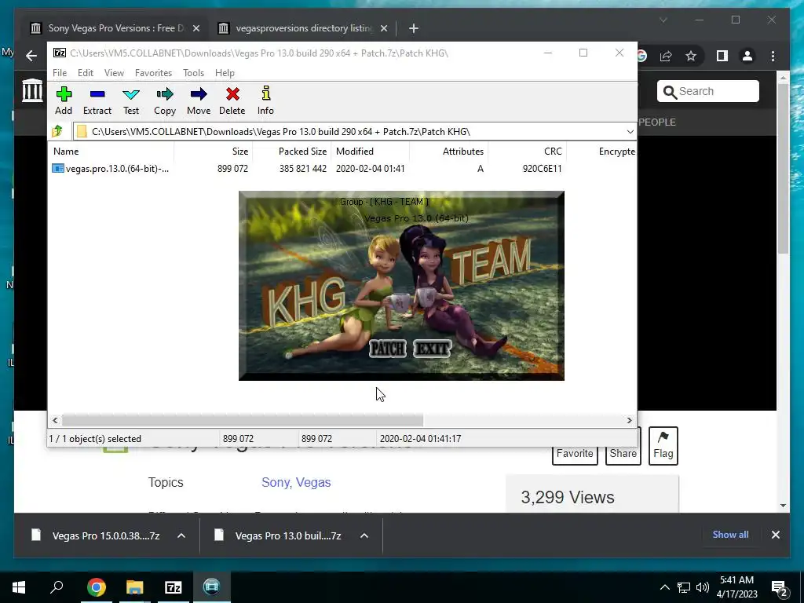Close the Sony Vegas Pro Versions tab
Viewport: 804px width, 603px height.
(x=196, y=28)
